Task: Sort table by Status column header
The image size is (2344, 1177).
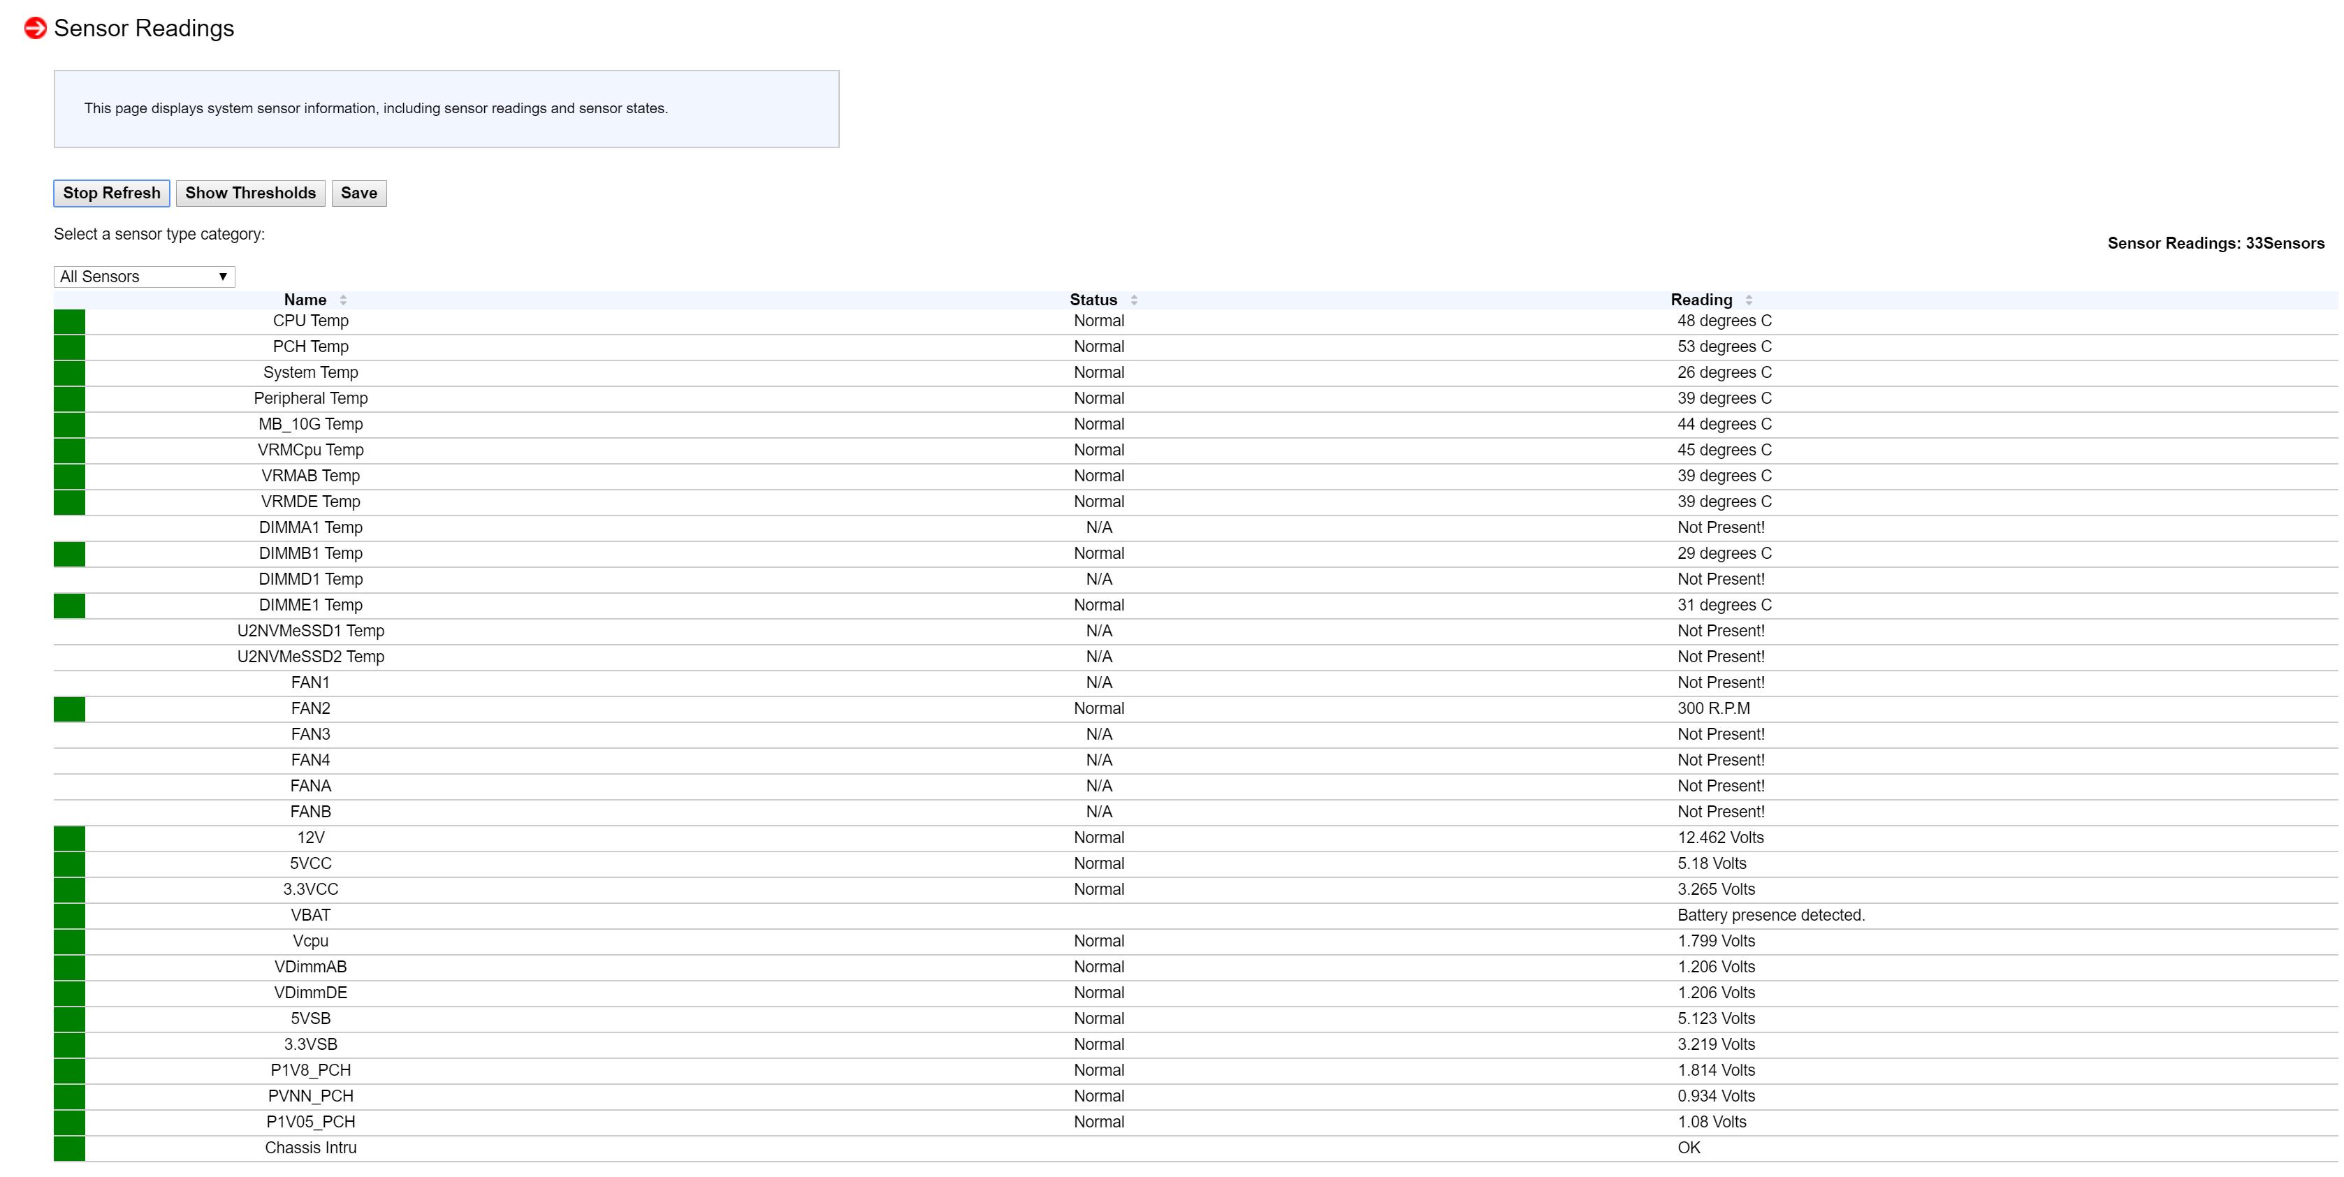Action: 1093,300
